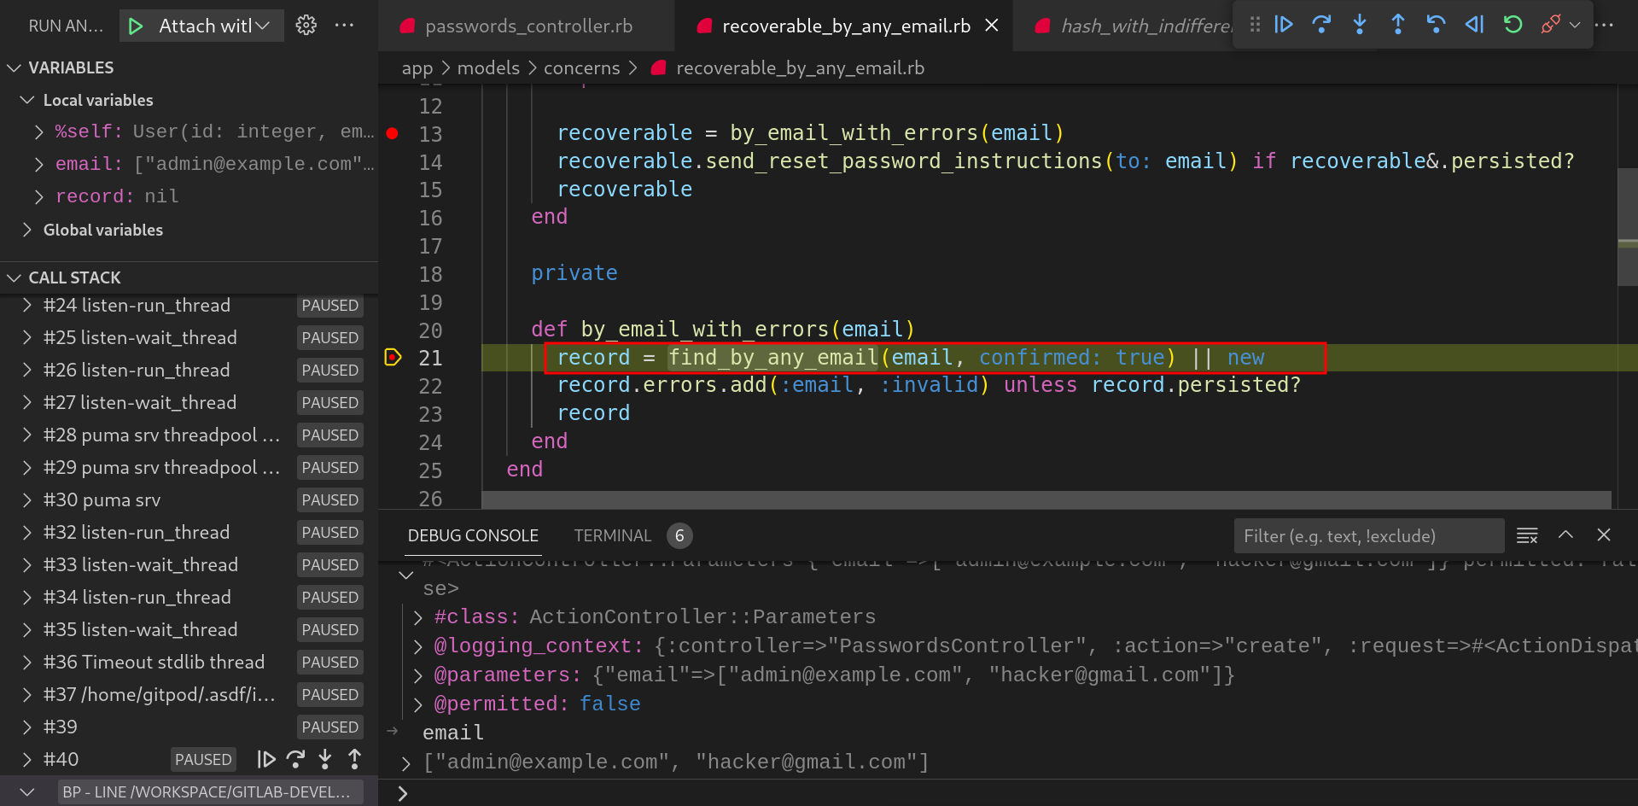The height and width of the screenshot is (806, 1638).
Task: Click breadcrumb file recoverable_by_any_email.rb
Action: point(800,68)
